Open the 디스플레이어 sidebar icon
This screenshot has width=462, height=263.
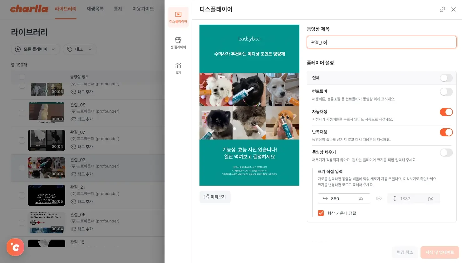point(178,17)
